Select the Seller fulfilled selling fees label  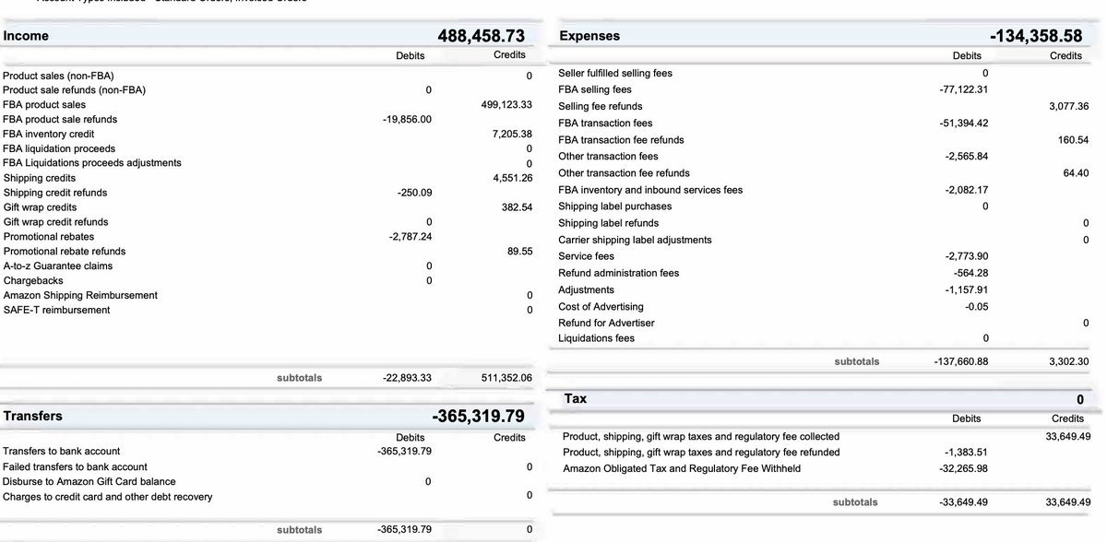pyautogui.click(x=615, y=73)
